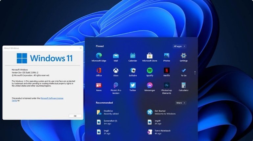Open recommended OneDrive item
Image resolution: width=253 pixels, height=141 pixels.
click(107, 112)
